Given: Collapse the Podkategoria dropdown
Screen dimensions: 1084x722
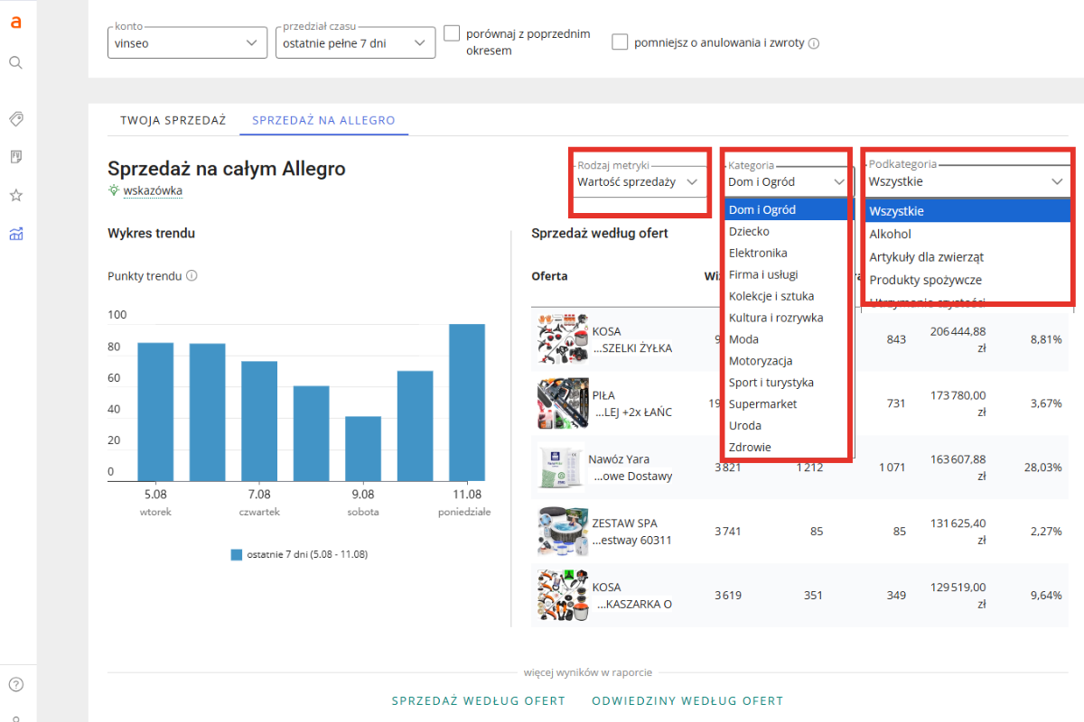Looking at the screenshot, I should pos(967,181).
